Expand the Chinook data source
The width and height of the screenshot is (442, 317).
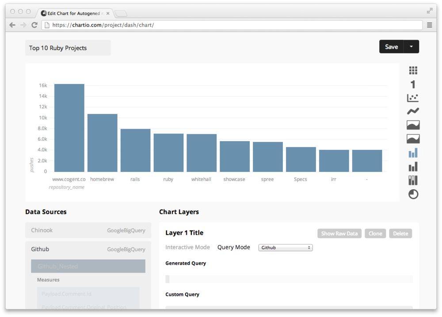[x=88, y=230]
